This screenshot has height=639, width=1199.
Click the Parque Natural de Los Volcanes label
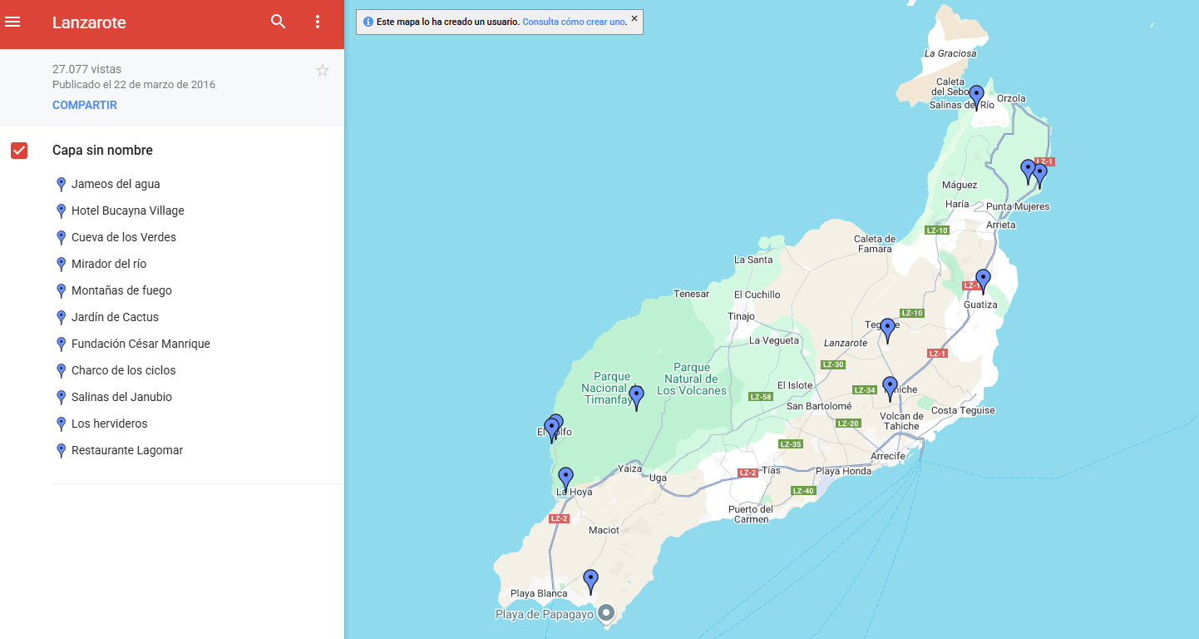(x=692, y=379)
